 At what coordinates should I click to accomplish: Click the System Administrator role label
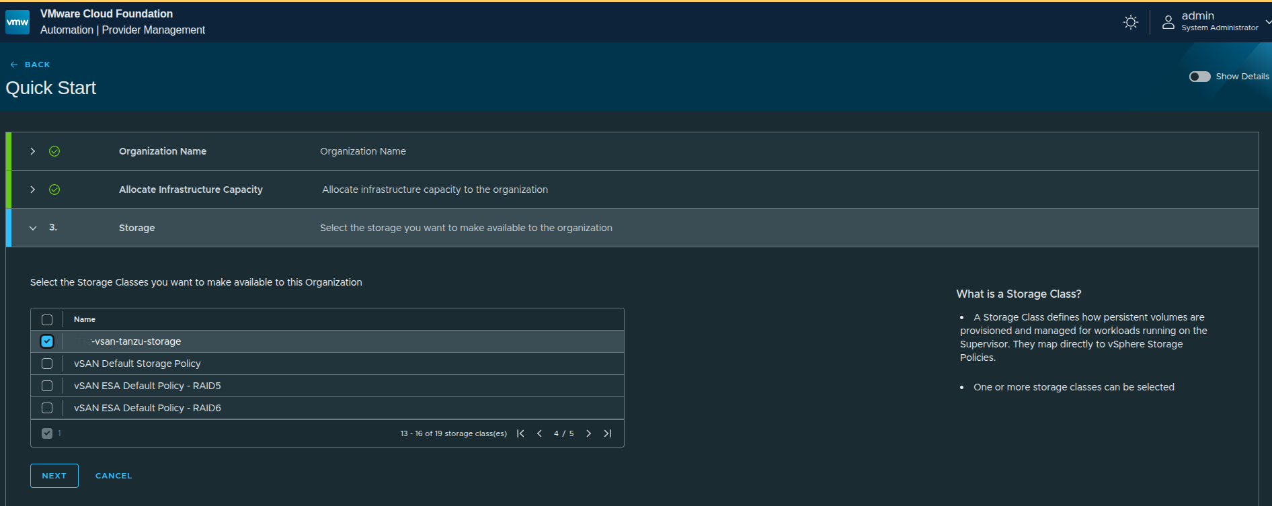[1220, 28]
